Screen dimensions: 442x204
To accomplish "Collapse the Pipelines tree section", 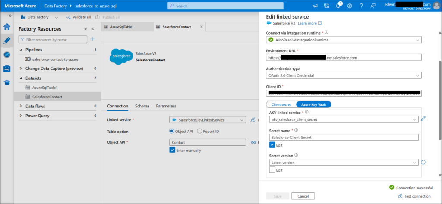I will (21, 50).
